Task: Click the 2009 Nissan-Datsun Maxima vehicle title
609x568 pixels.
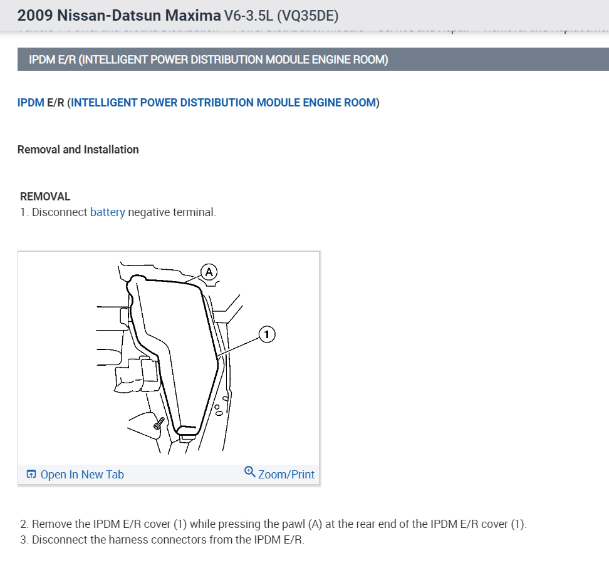Action: click(x=119, y=16)
